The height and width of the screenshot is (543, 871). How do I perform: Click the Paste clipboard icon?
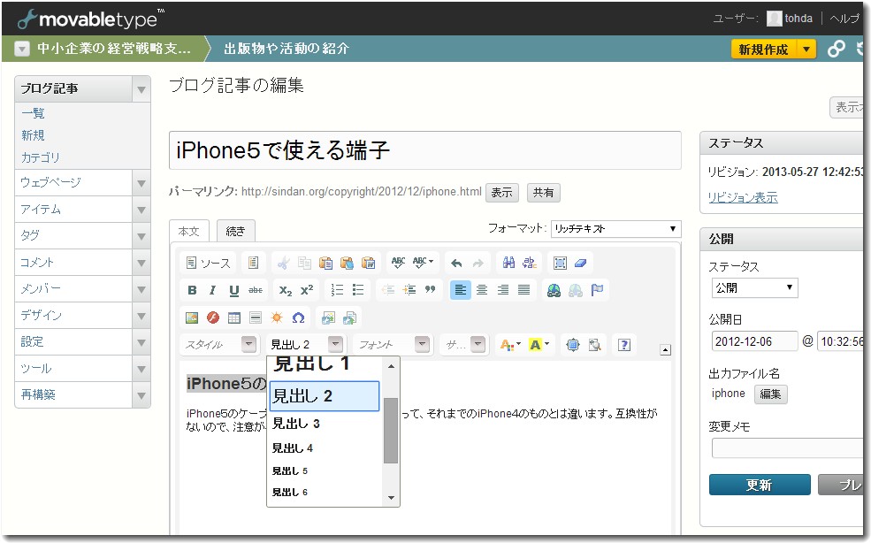[325, 263]
